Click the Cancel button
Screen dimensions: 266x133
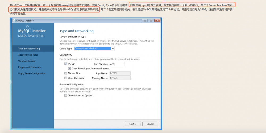point(150,124)
